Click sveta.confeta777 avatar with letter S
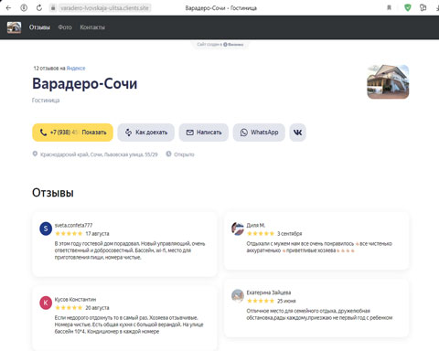Image resolution: width=439 pixels, height=351 pixels. click(x=46, y=229)
